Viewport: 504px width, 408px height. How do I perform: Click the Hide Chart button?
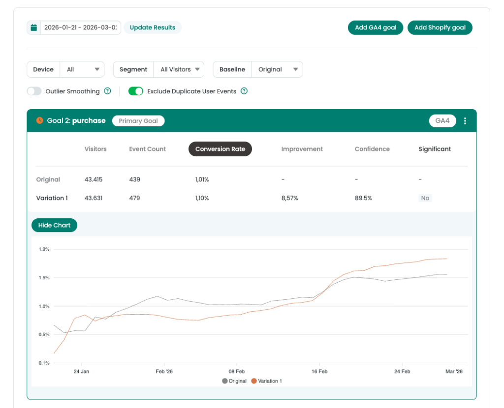54,225
